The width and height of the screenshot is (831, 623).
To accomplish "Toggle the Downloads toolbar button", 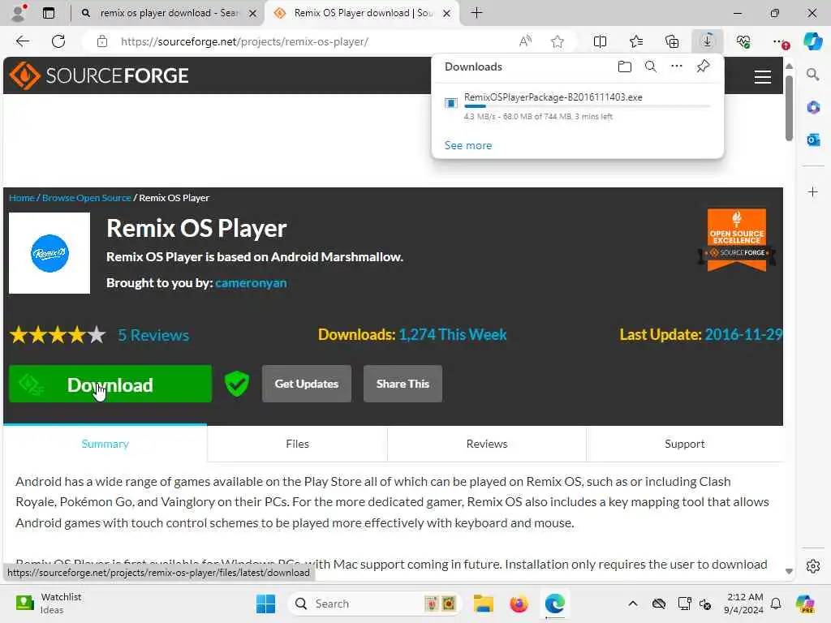I will coord(708,41).
